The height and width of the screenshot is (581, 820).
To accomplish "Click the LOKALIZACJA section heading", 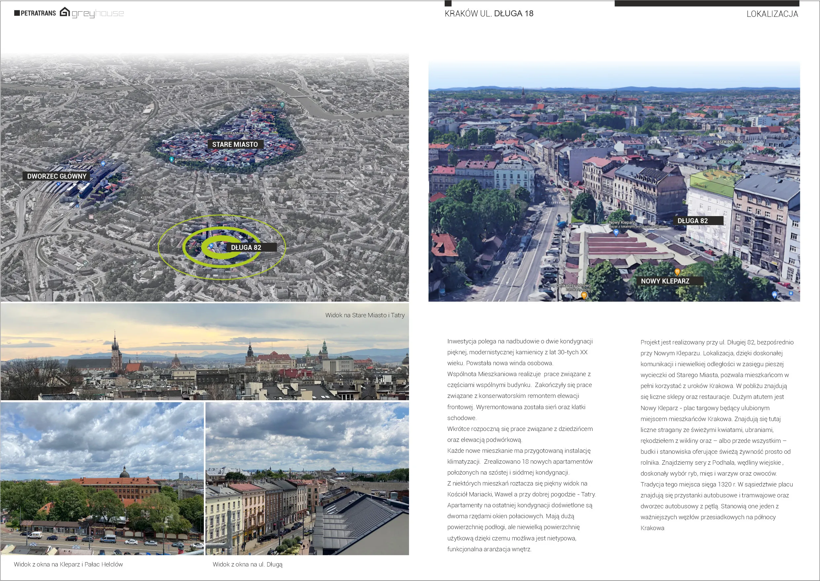I will click(772, 14).
